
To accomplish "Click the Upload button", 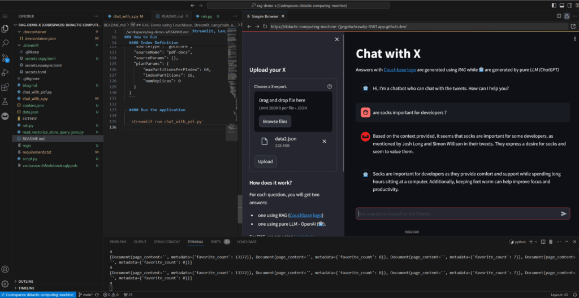I will (x=265, y=161).
